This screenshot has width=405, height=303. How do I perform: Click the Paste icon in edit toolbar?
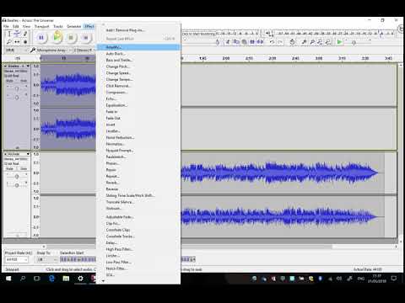click(x=244, y=42)
